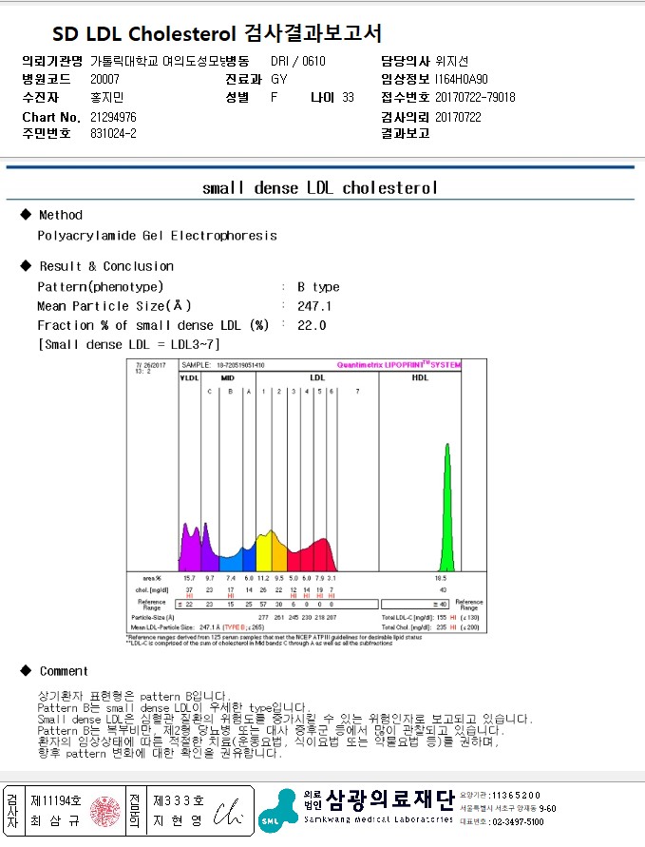Click the clinical info 'I164H0A90'
The image size is (645, 847).
click(x=462, y=80)
